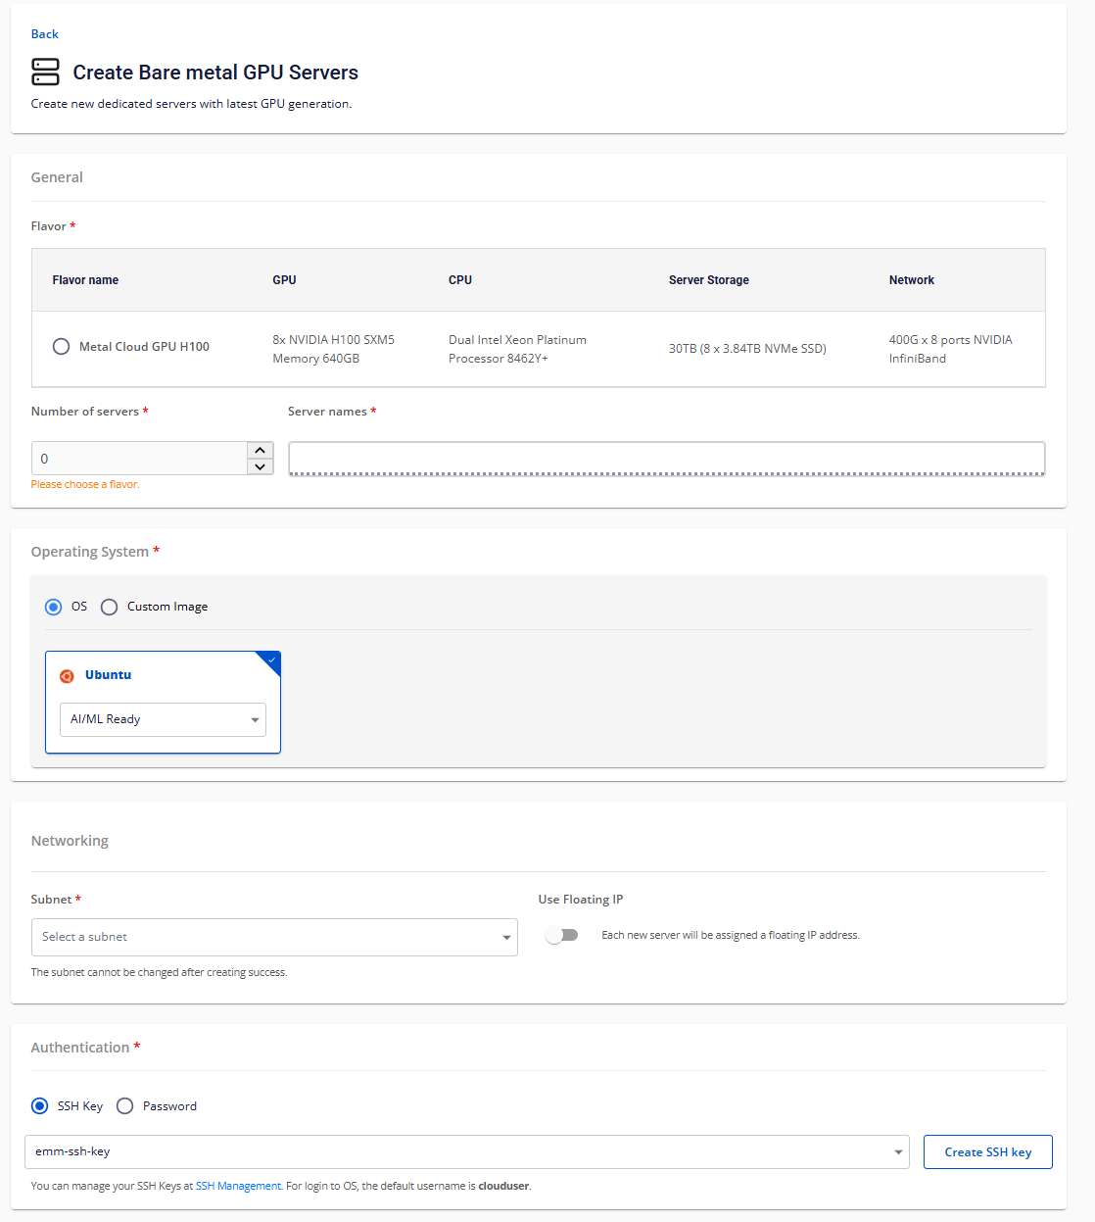Go Back to the previous page

[x=45, y=34]
